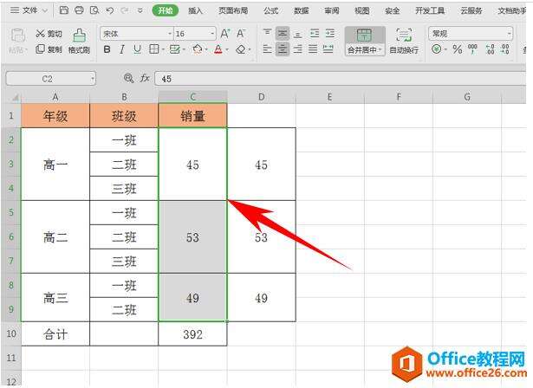
Task: Expand the font color dropdown arrow
Action: 227,50
